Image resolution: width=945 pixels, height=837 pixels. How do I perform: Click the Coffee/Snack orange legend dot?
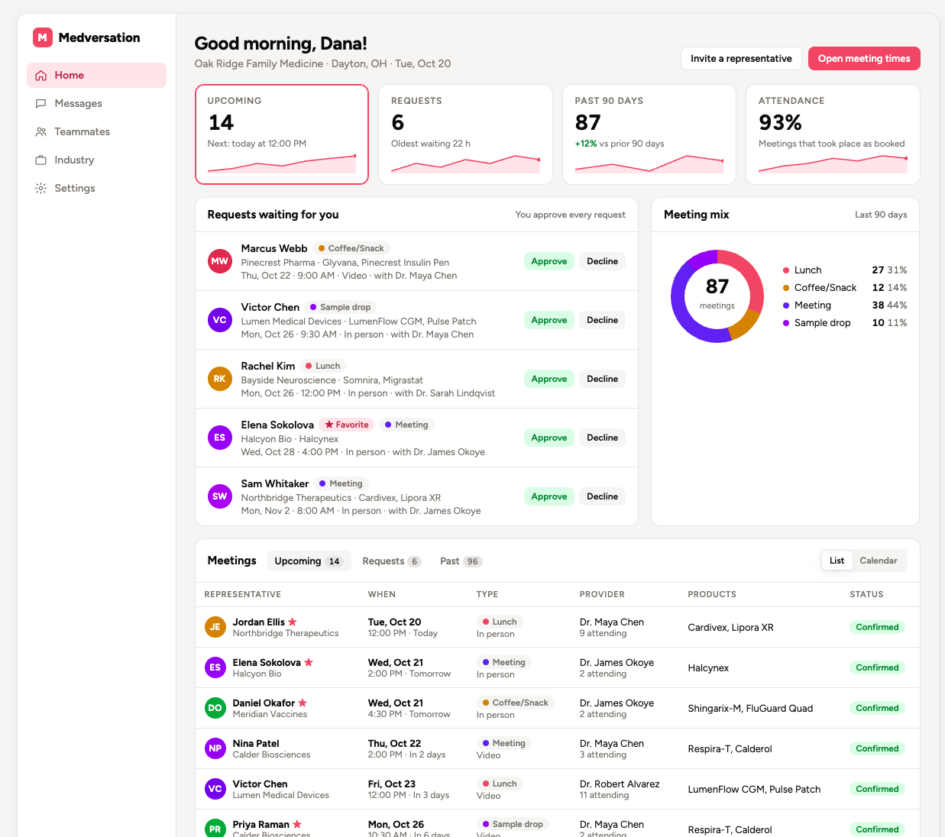(x=786, y=288)
